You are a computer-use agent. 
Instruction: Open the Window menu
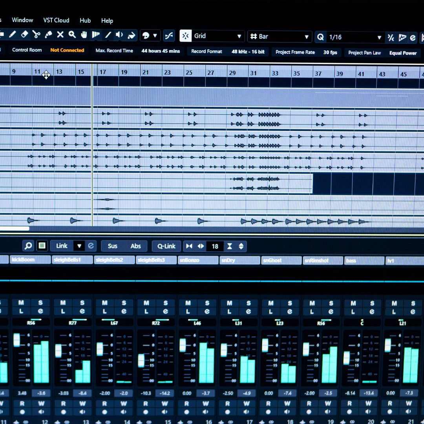tap(22, 20)
